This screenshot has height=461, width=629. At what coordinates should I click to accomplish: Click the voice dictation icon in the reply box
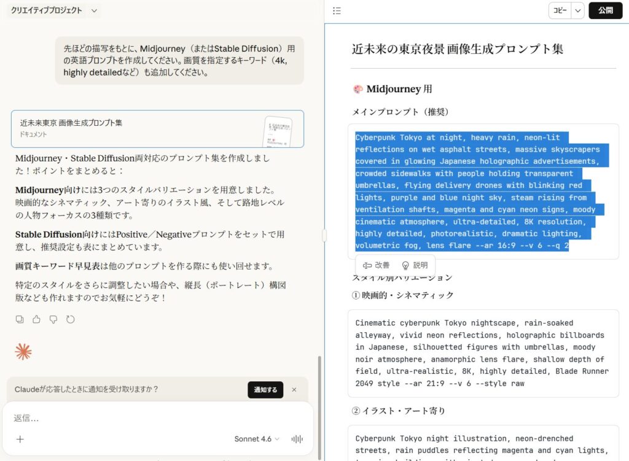295,439
